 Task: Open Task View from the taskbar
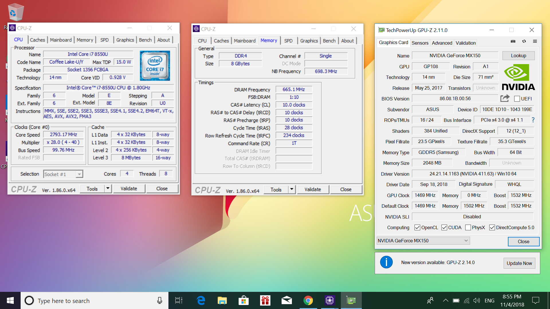(x=179, y=300)
